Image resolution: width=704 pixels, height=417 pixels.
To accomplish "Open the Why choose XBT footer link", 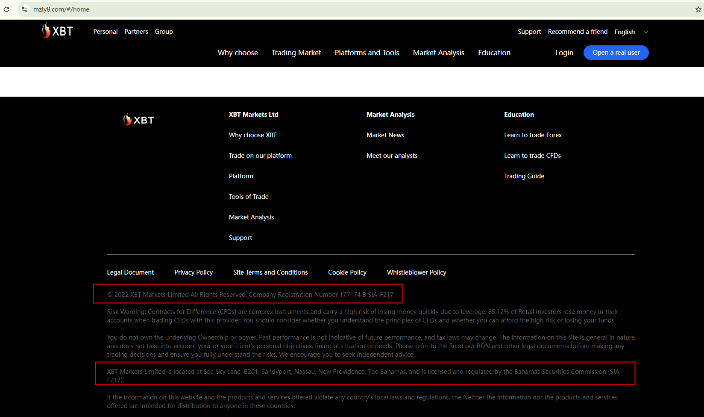I will pos(253,135).
